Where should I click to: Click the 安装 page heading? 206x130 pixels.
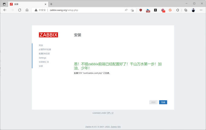[77, 35]
